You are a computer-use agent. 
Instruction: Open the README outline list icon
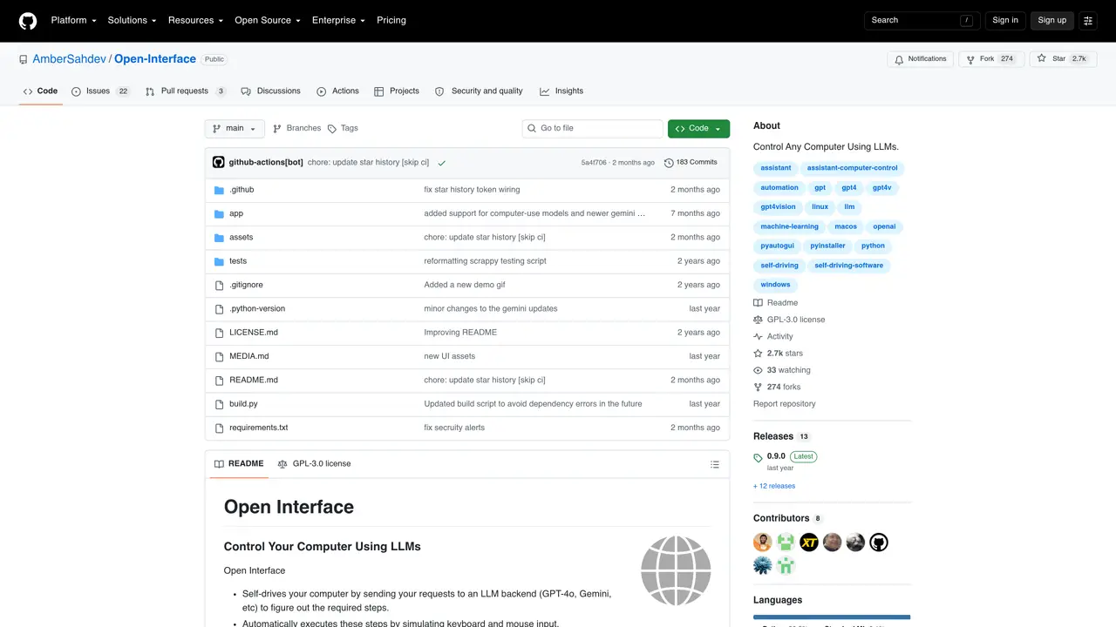[715, 464]
